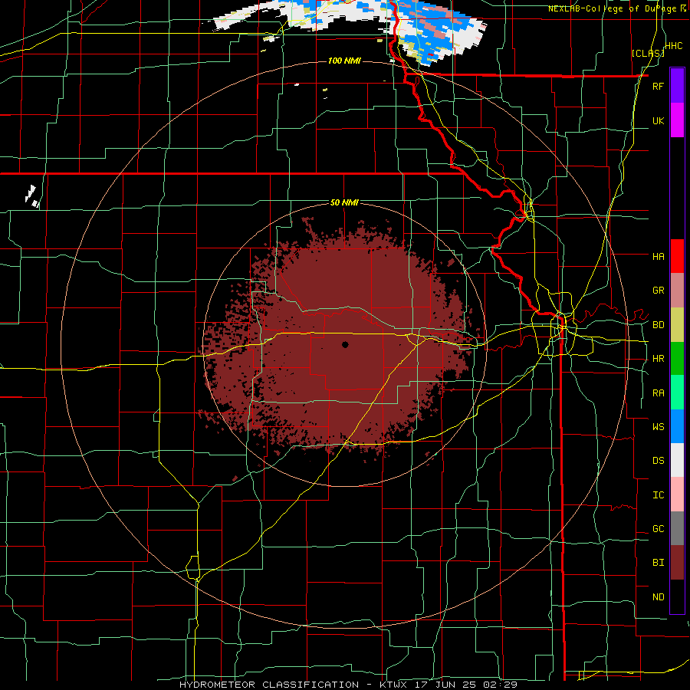Click the 'GC' legend label

click(658, 529)
